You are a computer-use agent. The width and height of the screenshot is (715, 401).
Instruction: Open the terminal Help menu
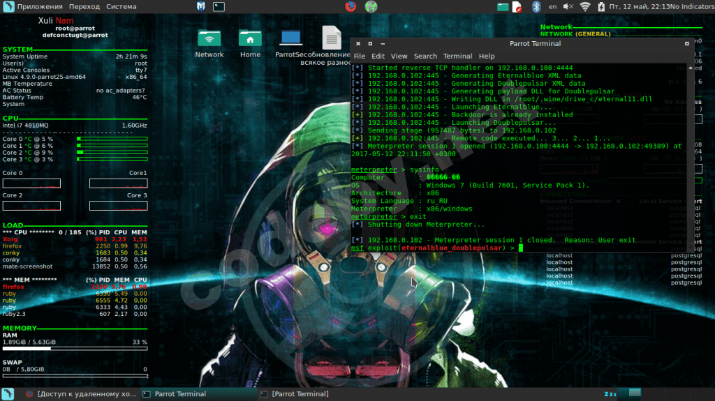point(487,56)
